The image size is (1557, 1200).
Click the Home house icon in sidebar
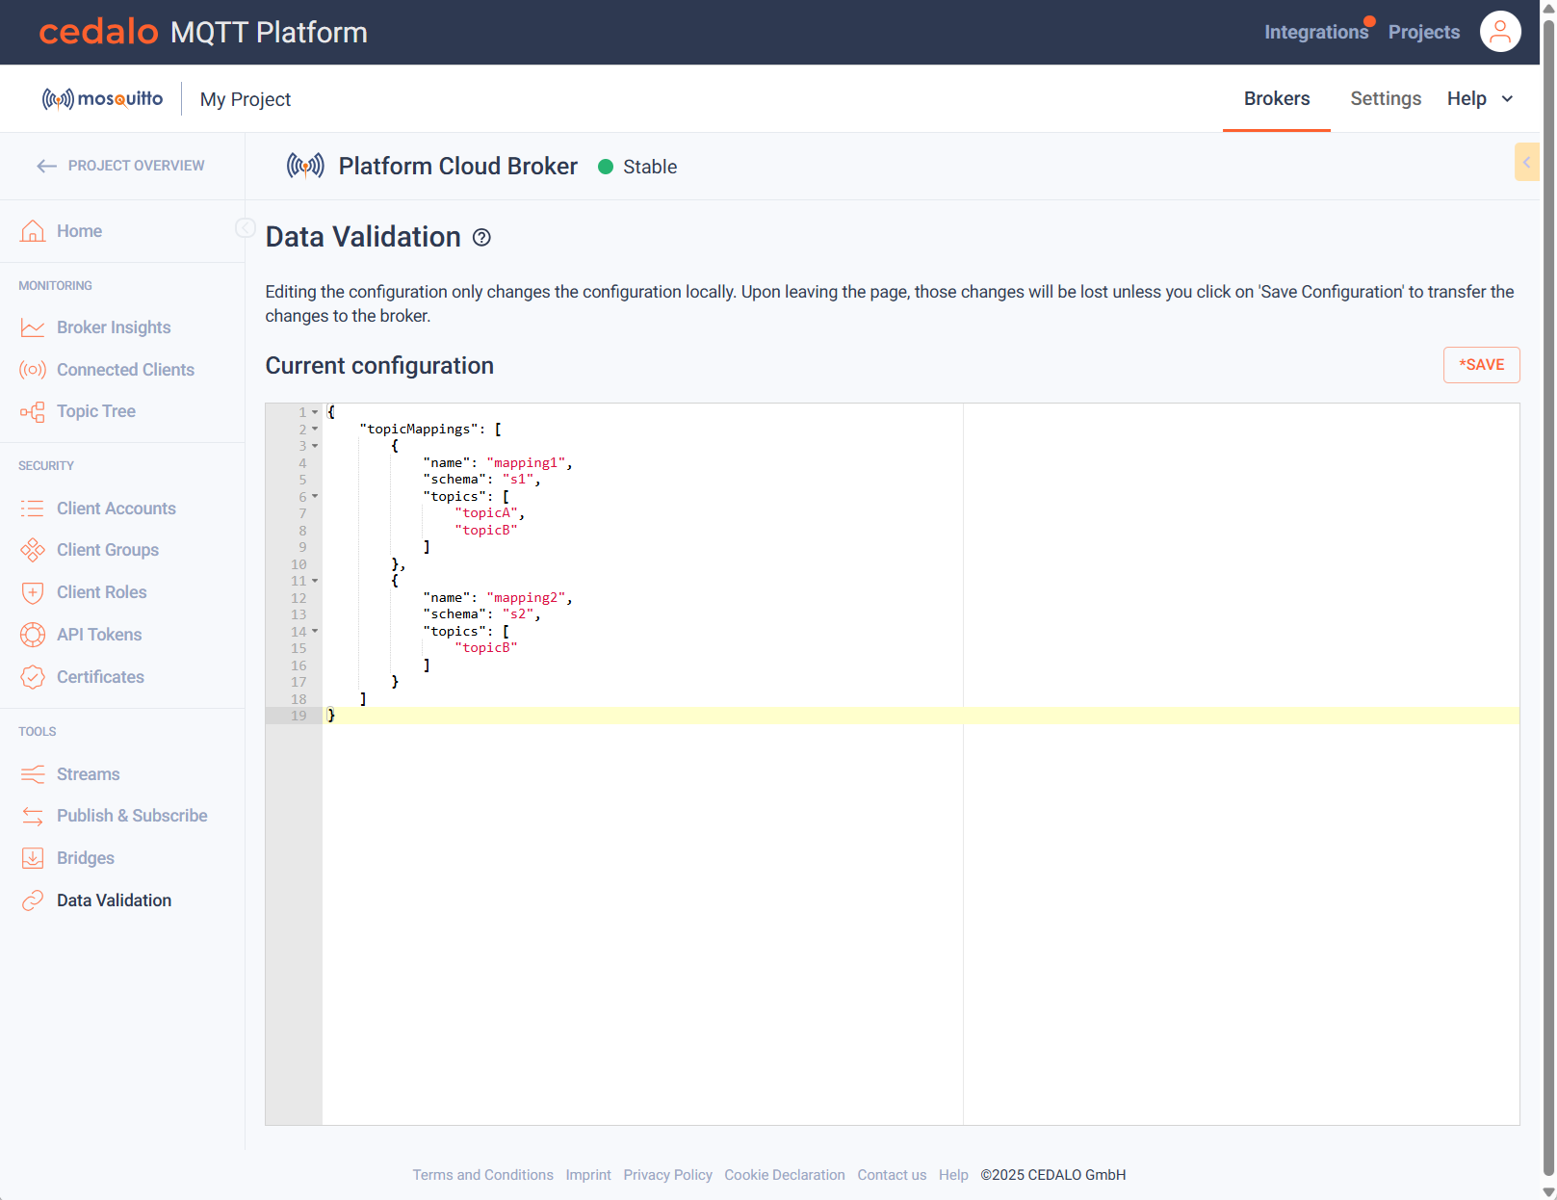click(33, 231)
